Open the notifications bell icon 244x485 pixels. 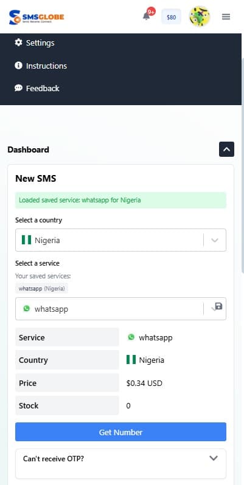point(147,16)
